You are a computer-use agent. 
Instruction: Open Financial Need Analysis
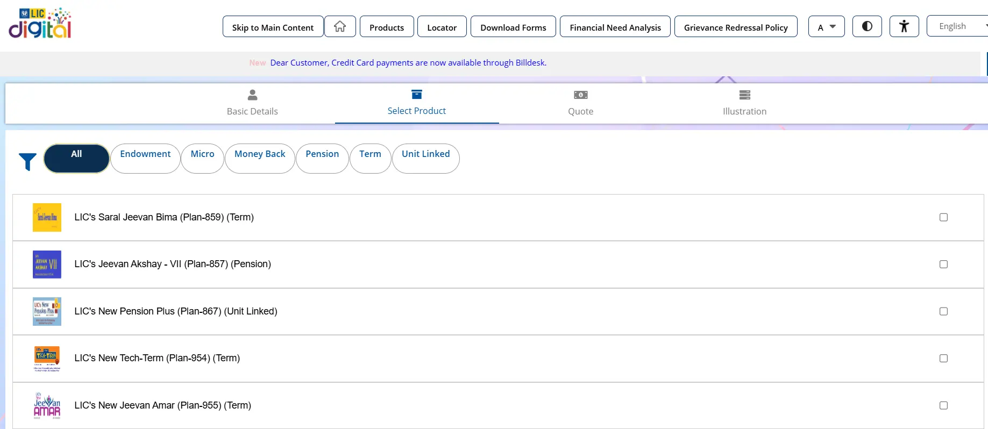click(x=615, y=26)
